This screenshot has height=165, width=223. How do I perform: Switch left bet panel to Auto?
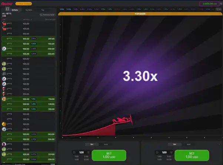pos(106,144)
